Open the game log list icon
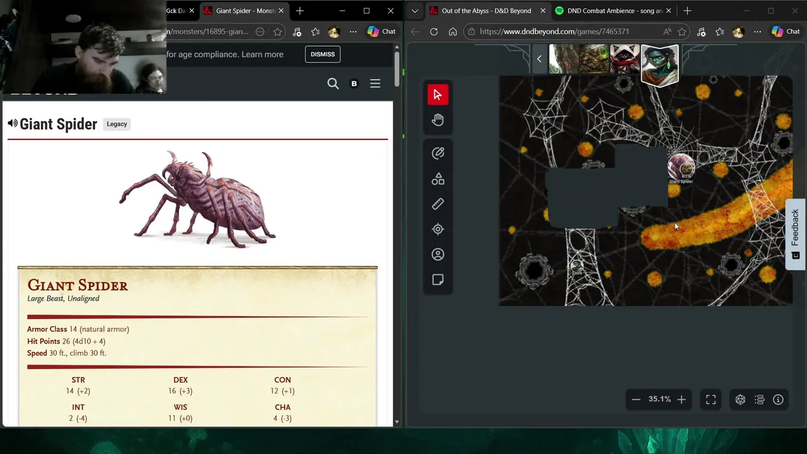 pos(759,399)
